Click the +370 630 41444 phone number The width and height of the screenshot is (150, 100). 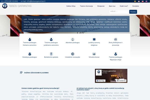point(10,1)
